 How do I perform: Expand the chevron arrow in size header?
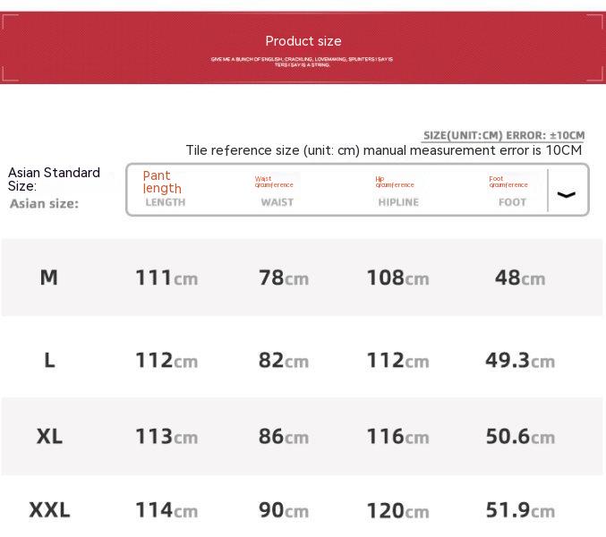tap(567, 194)
